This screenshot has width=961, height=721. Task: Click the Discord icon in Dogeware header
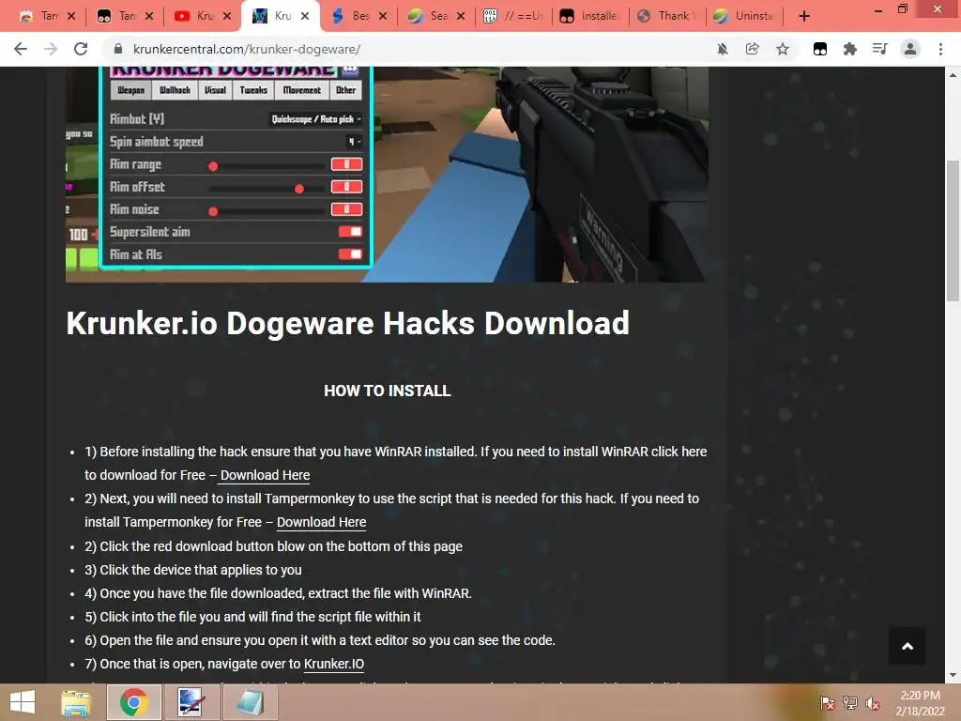(350, 69)
